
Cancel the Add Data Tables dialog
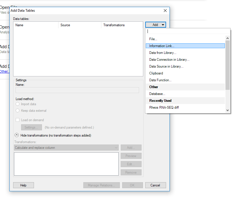click(x=155, y=185)
